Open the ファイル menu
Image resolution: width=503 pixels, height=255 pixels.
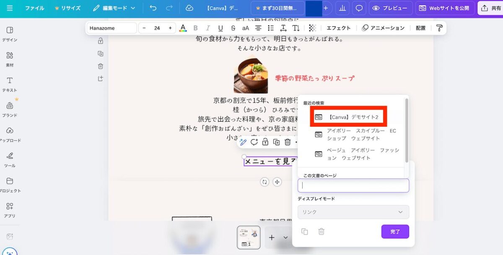point(34,8)
